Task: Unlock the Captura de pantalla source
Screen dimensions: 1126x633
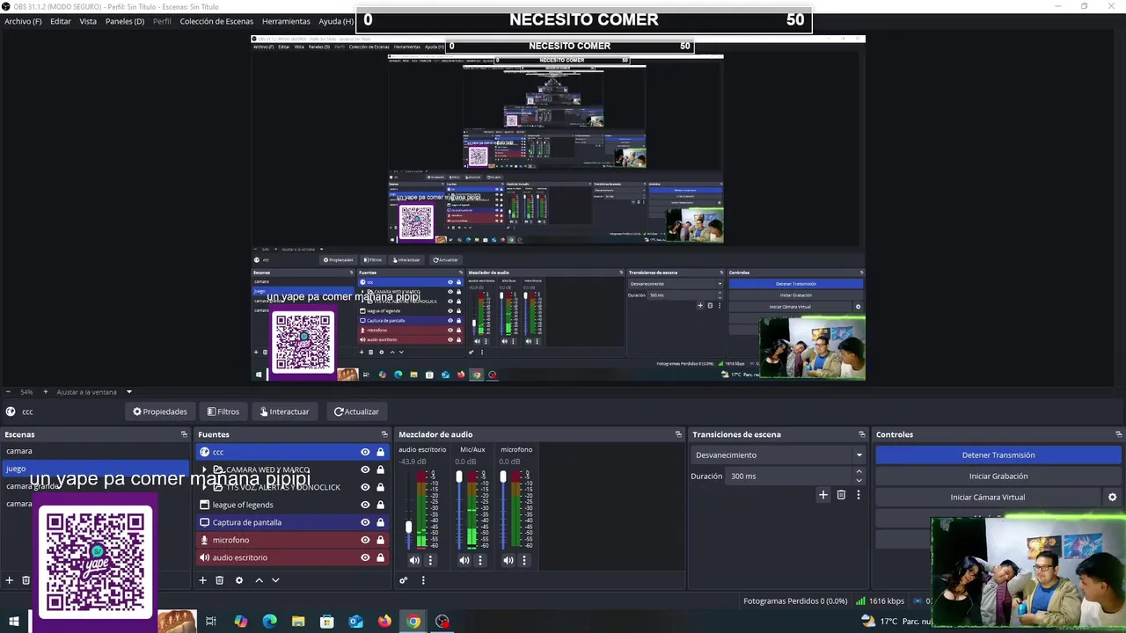Action: [380, 522]
